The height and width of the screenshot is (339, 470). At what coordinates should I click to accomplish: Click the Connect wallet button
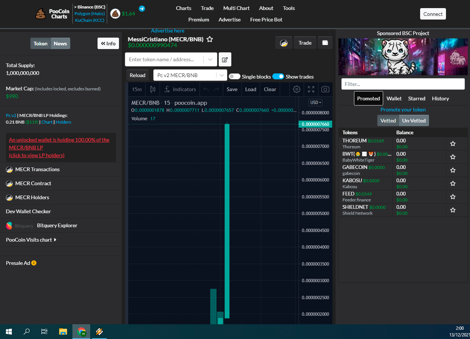pos(433,14)
